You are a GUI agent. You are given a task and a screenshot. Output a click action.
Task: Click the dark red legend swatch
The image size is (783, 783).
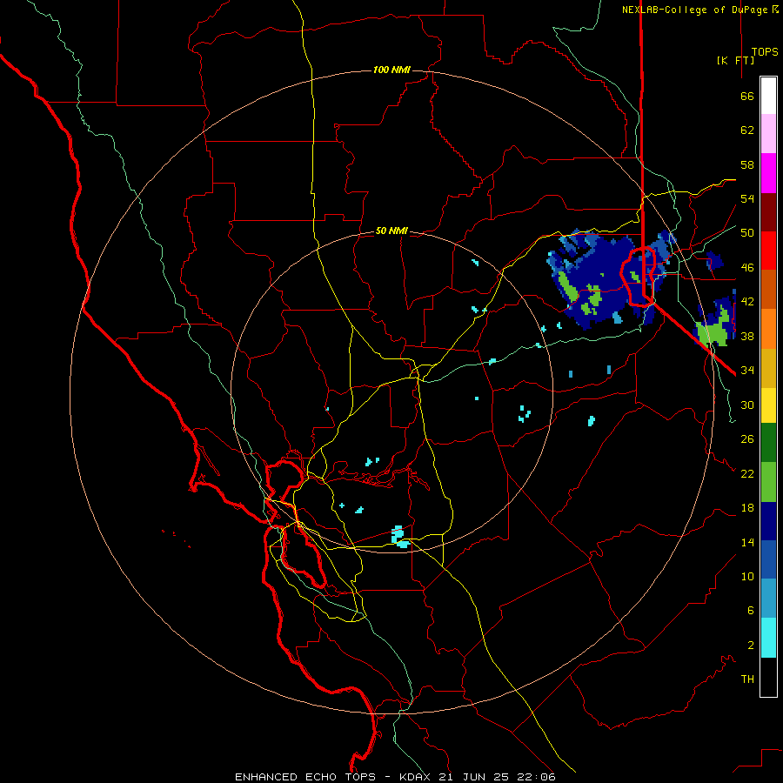(x=768, y=212)
